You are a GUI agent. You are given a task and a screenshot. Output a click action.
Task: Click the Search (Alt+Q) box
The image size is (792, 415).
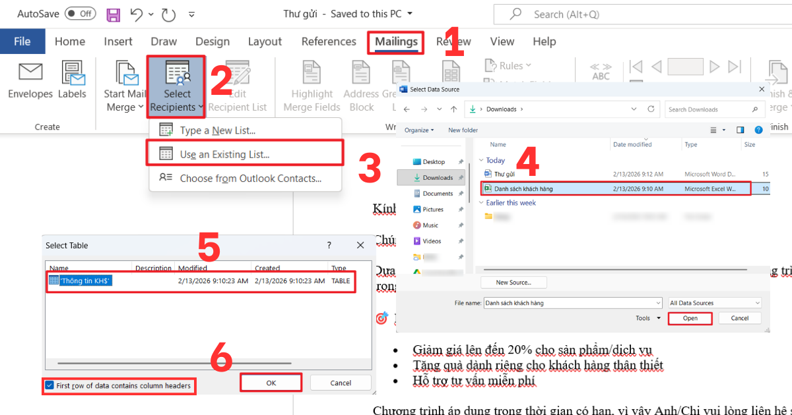tap(643, 14)
